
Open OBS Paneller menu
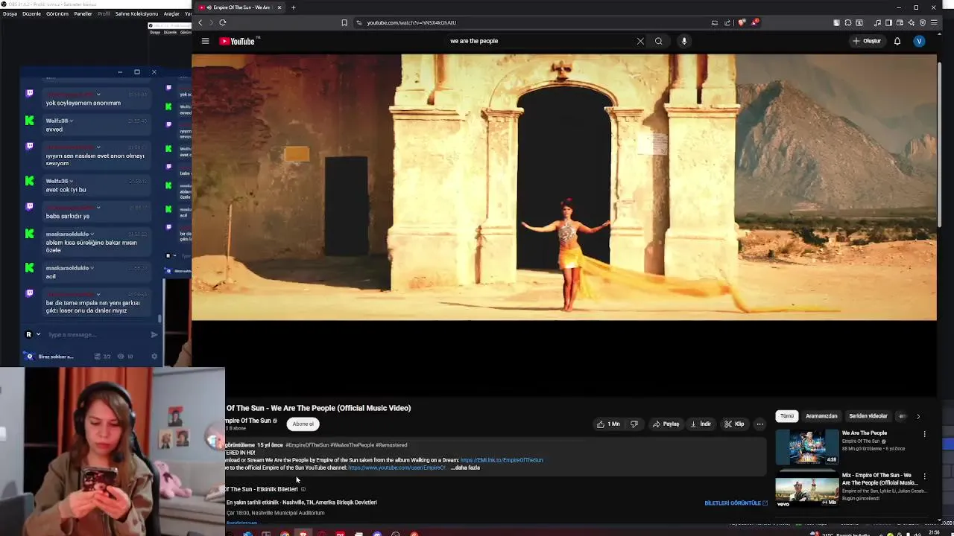(83, 13)
